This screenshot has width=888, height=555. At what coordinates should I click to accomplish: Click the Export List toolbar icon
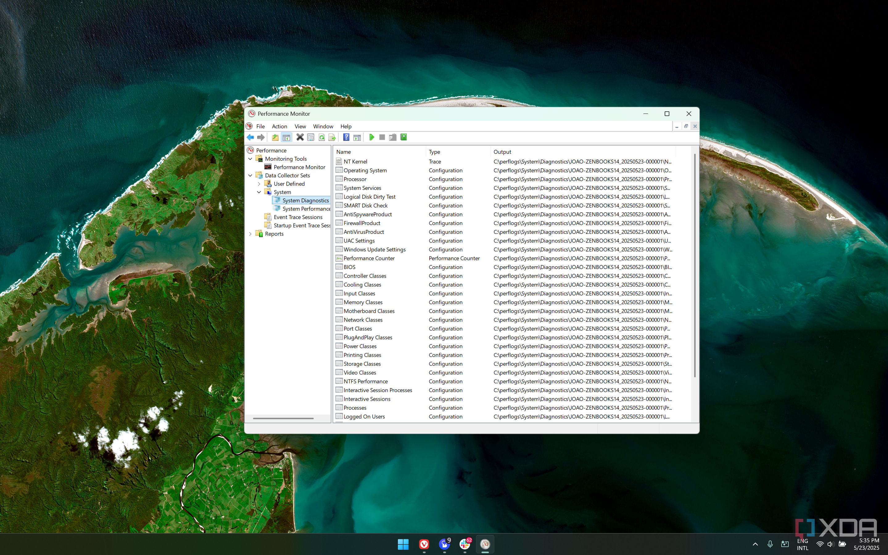(x=332, y=137)
